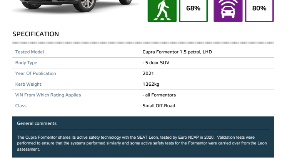Click the Tested Model label
The image size is (287, 161).
pyautogui.click(x=30, y=52)
